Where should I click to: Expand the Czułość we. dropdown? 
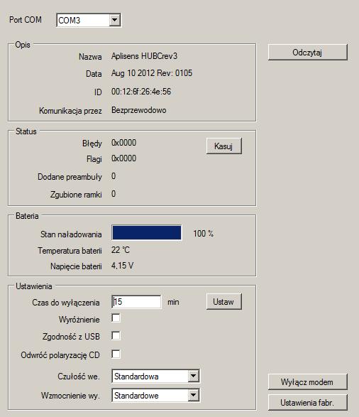155,376
